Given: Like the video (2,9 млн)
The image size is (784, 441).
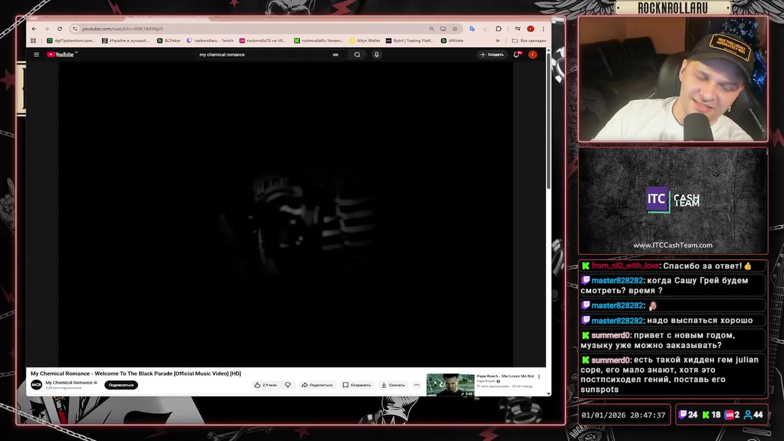Looking at the screenshot, I should [266, 385].
